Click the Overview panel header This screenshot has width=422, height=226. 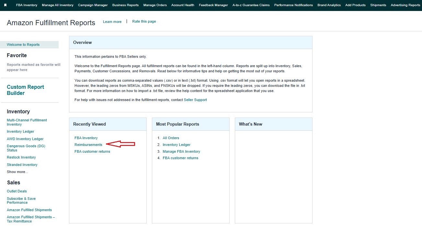pyautogui.click(x=191, y=42)
